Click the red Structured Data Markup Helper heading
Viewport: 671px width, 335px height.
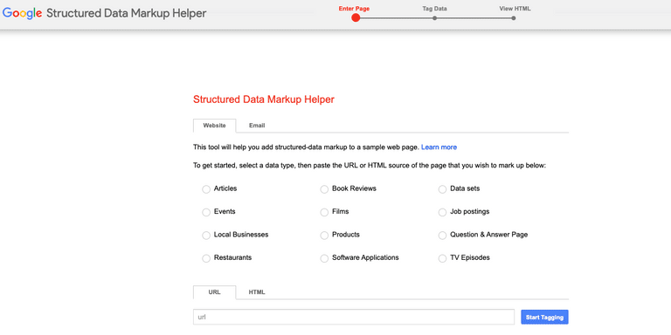coord(264,99)
